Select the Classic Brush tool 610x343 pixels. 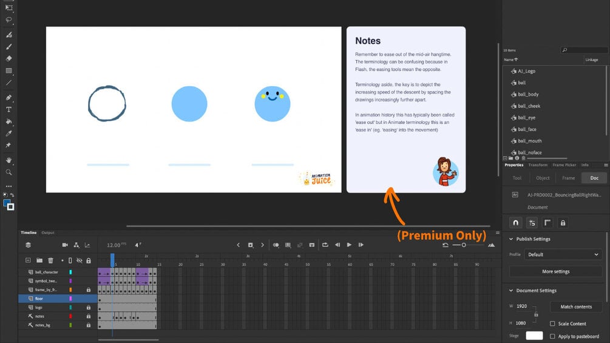(x=8, y=47)
